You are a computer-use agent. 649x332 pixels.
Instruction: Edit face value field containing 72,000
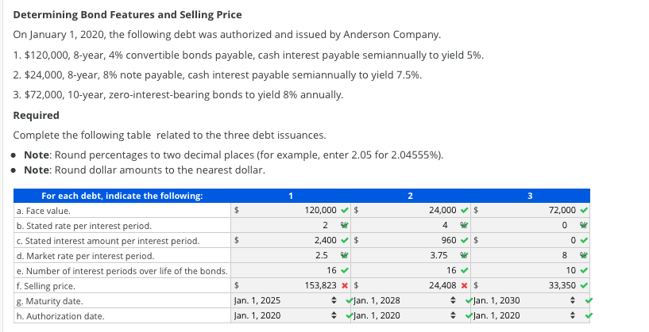point(528,210)
